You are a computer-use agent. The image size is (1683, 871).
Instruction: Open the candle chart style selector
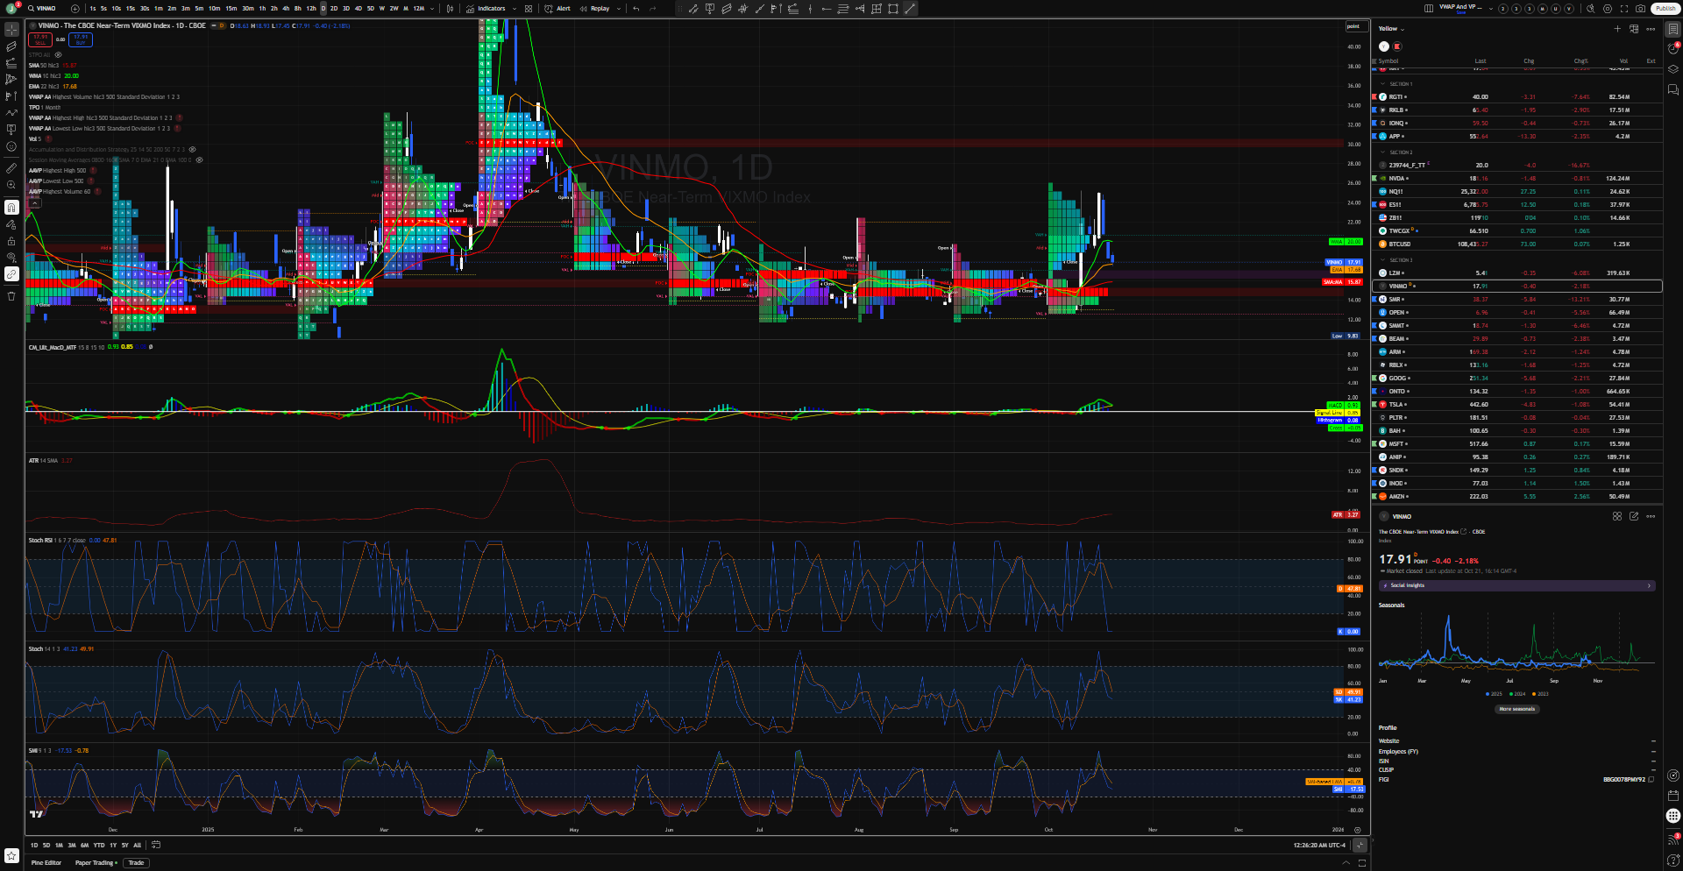tap(451, 9)
